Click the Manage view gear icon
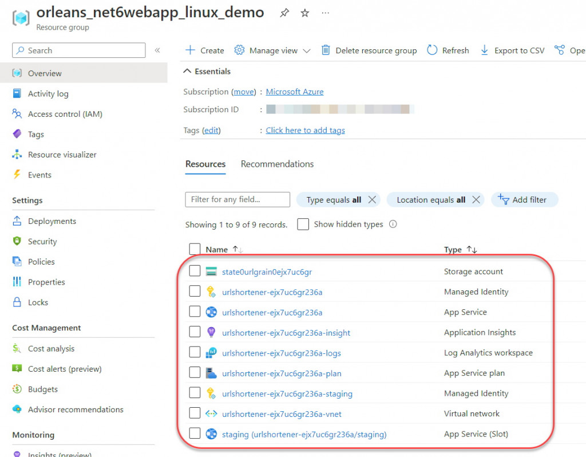Screen dimensions: 586x457 pos(239,50)
